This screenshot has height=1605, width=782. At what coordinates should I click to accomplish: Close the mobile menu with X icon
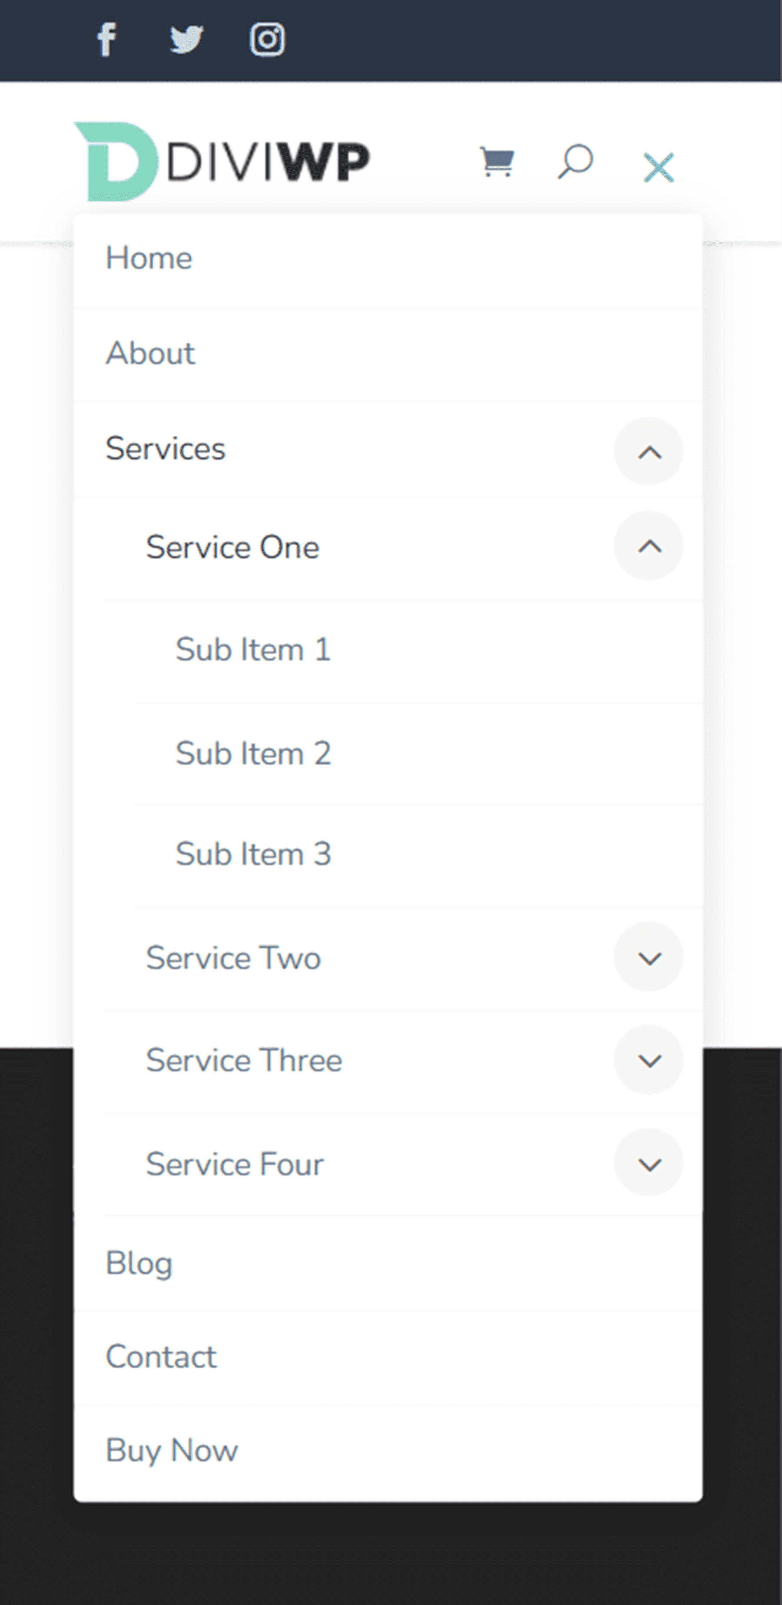pos(659,168)
